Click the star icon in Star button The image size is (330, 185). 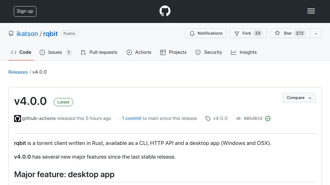click(x=277, y=33)
